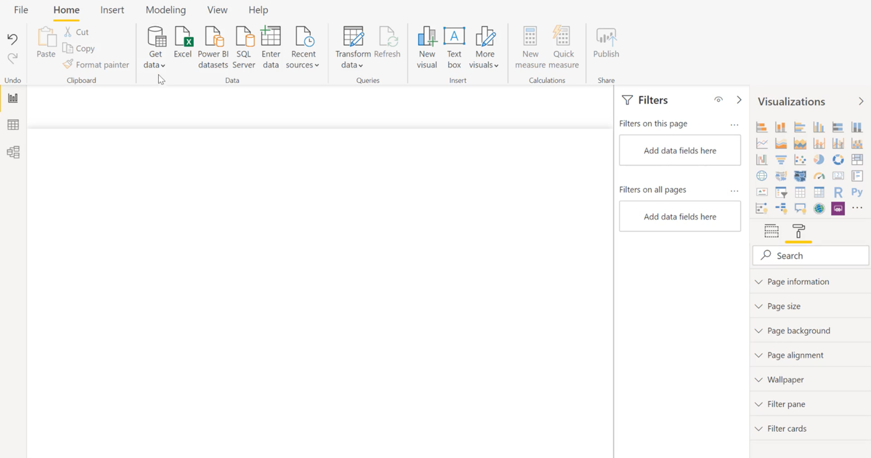Screen dimensions: 871x458
Task: Select the gauge visual
Action: tap(818, 176)
